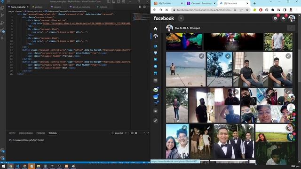Close home_main.php editor tab
This screenshot has width=301, height=169.
(x=28, y=7)
